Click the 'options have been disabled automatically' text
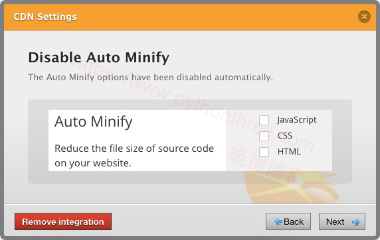 pos(185,77)
